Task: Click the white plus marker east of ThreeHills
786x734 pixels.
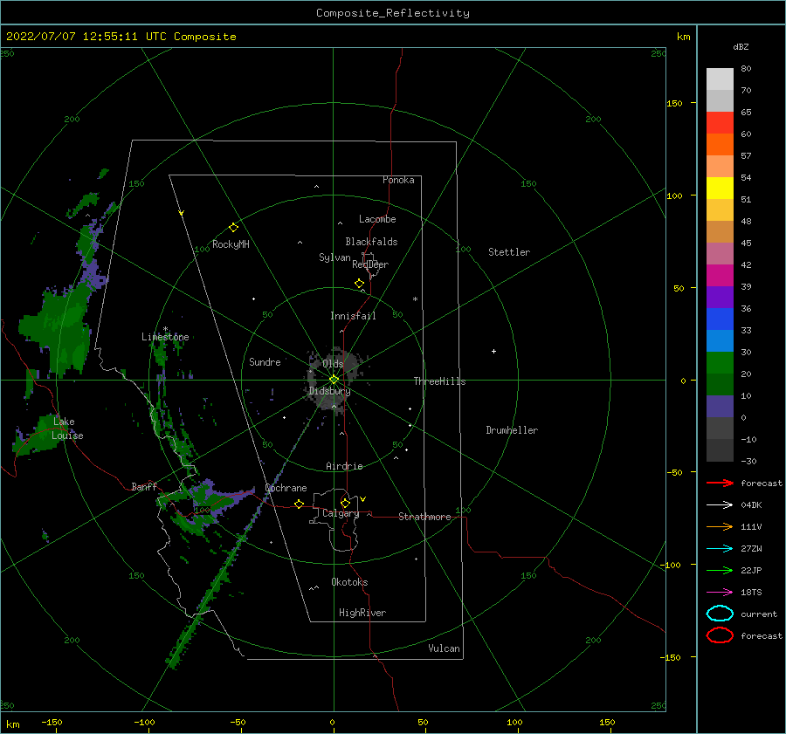Action: (493, 351)
